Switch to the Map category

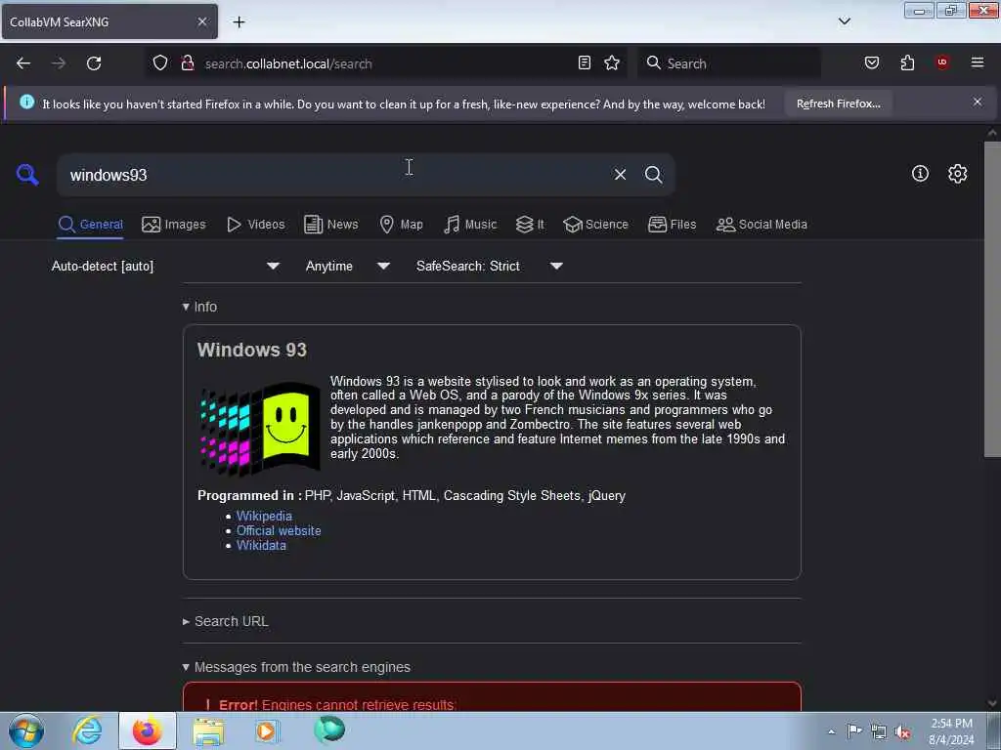click(x=401, y=225)
